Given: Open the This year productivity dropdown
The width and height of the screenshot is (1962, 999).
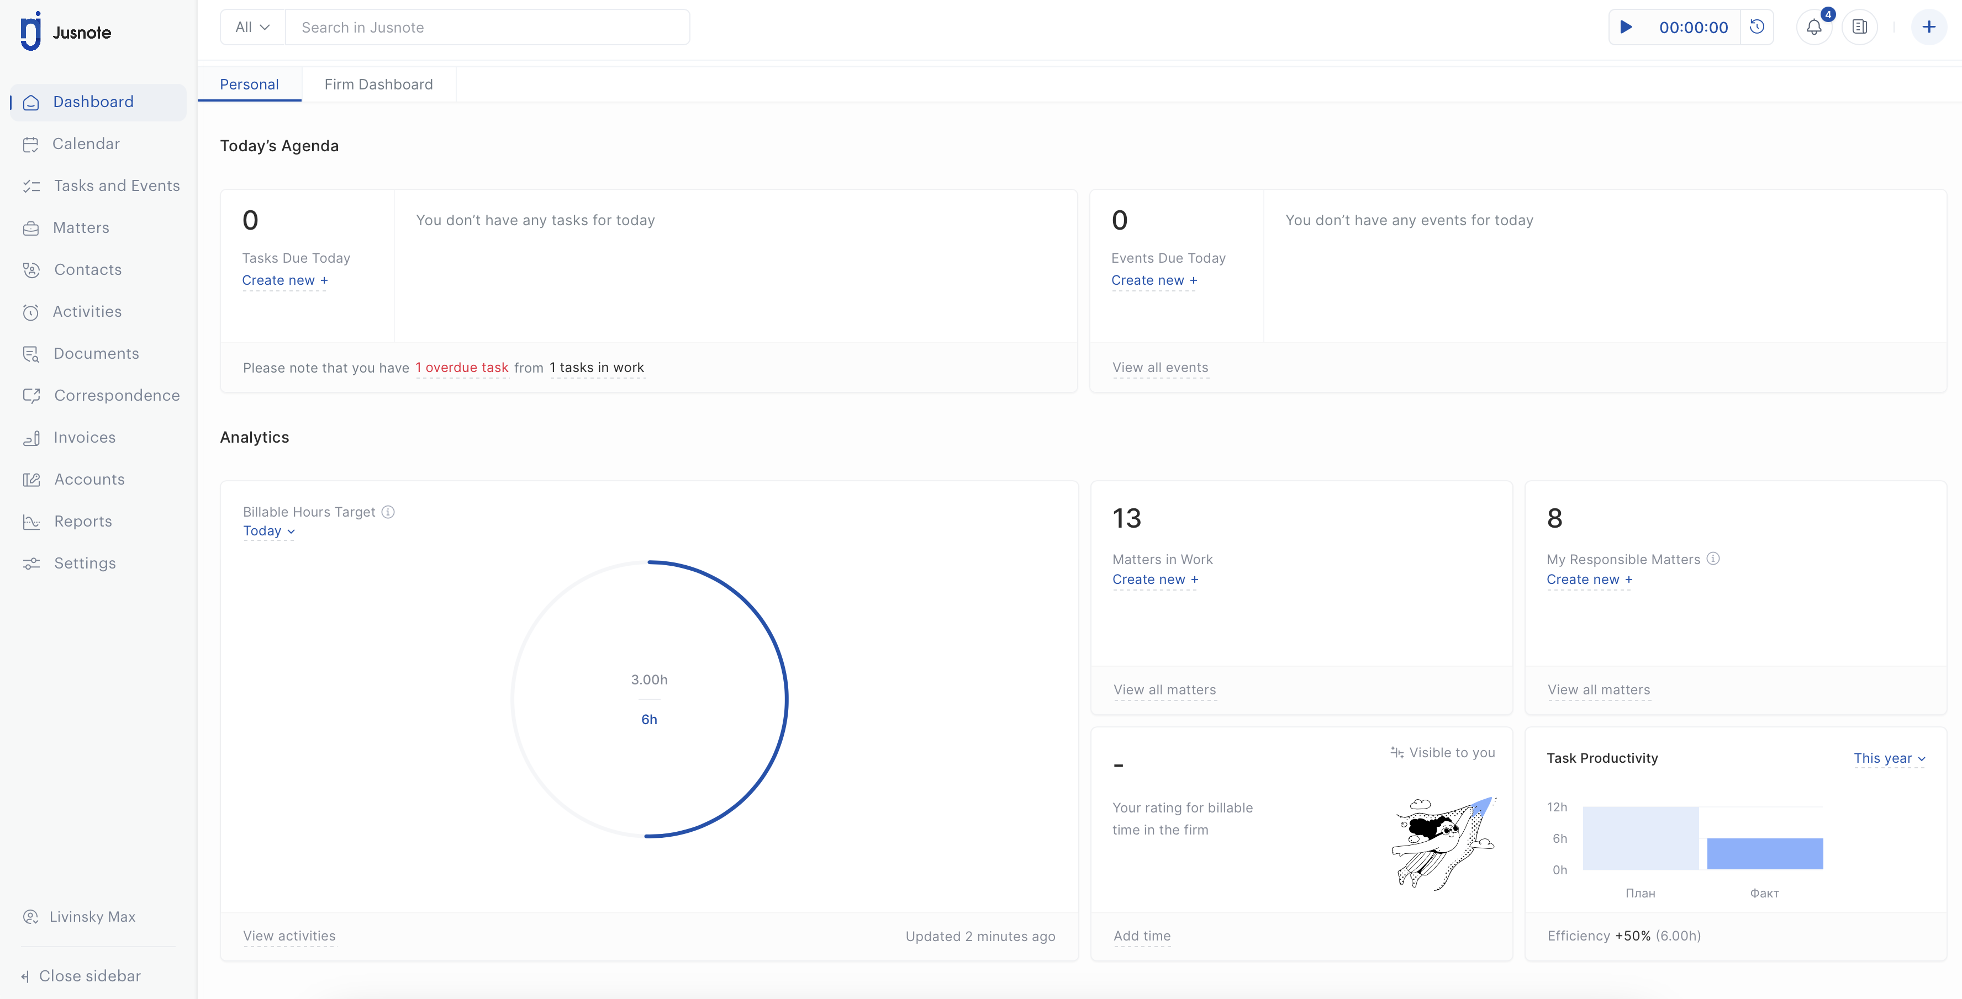Looking at the screenshot, I should pos(1890,758).
